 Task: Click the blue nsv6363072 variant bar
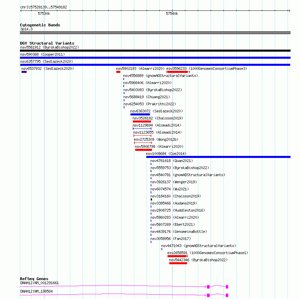click(x=140, y=114)
